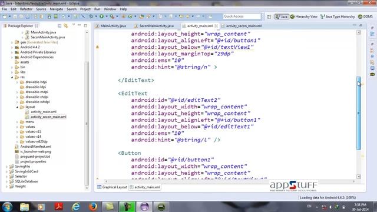Minimize the editor area
The width and height of the screenshot is (377, 212).
[355, 25]
